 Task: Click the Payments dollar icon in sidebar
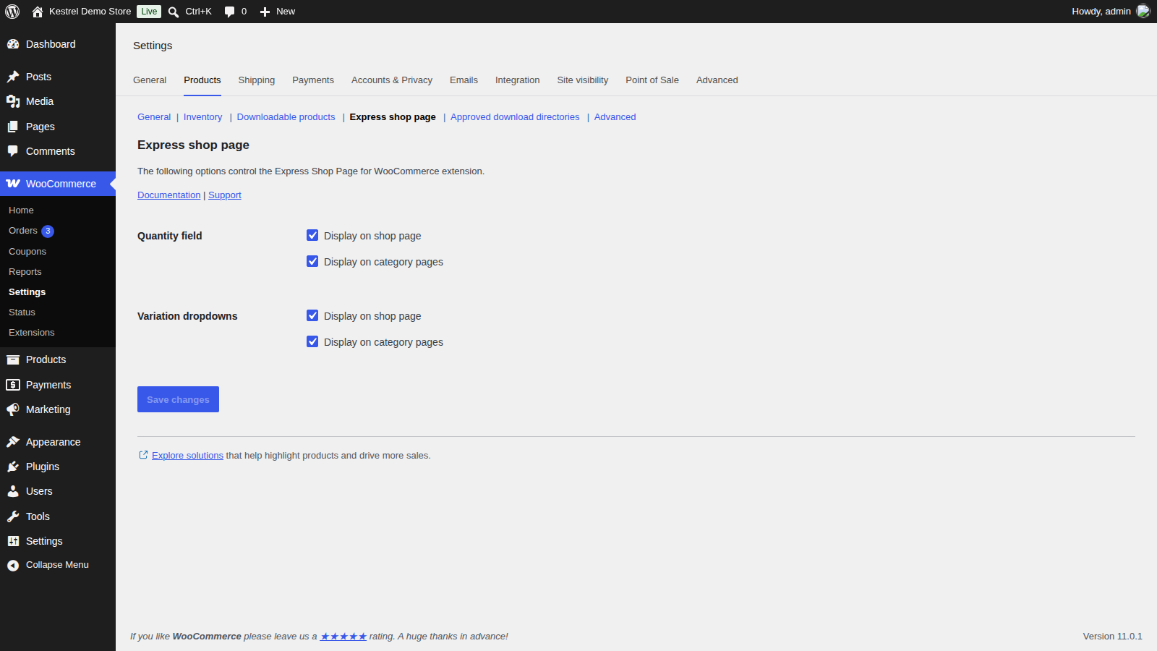(13, 385)
